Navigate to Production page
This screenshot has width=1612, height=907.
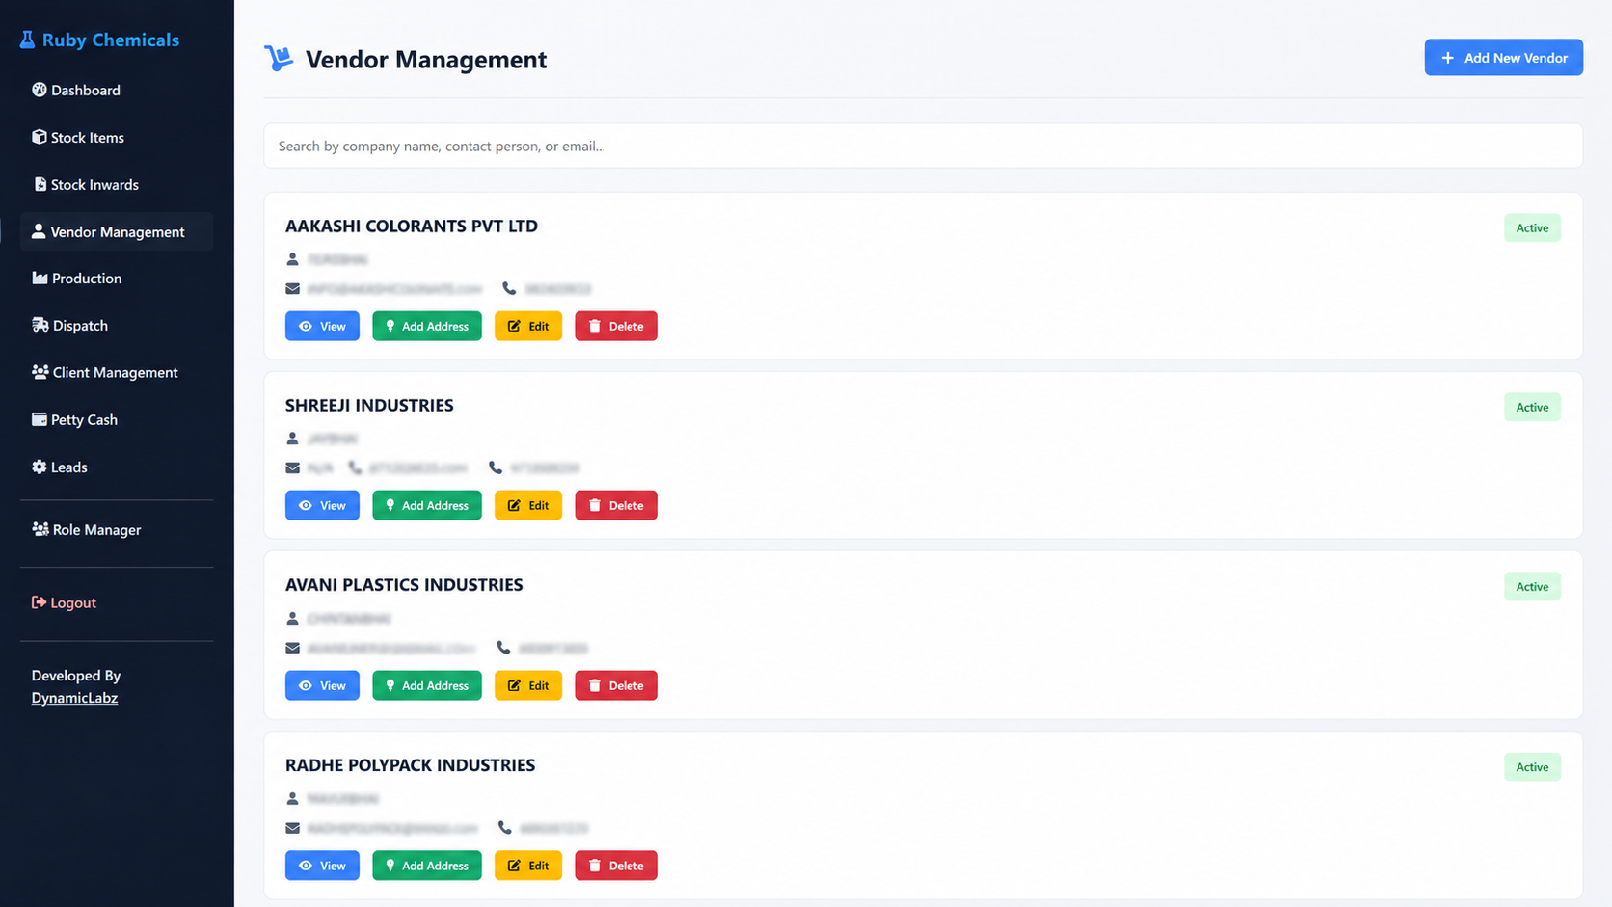tap(117, 278)
